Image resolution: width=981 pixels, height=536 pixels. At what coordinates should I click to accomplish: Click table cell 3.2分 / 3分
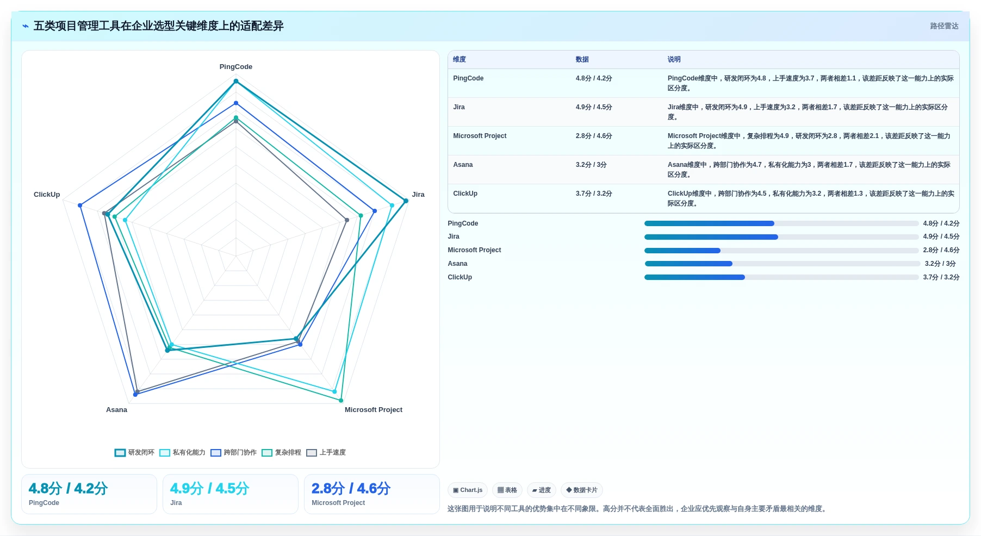(591, 165)
